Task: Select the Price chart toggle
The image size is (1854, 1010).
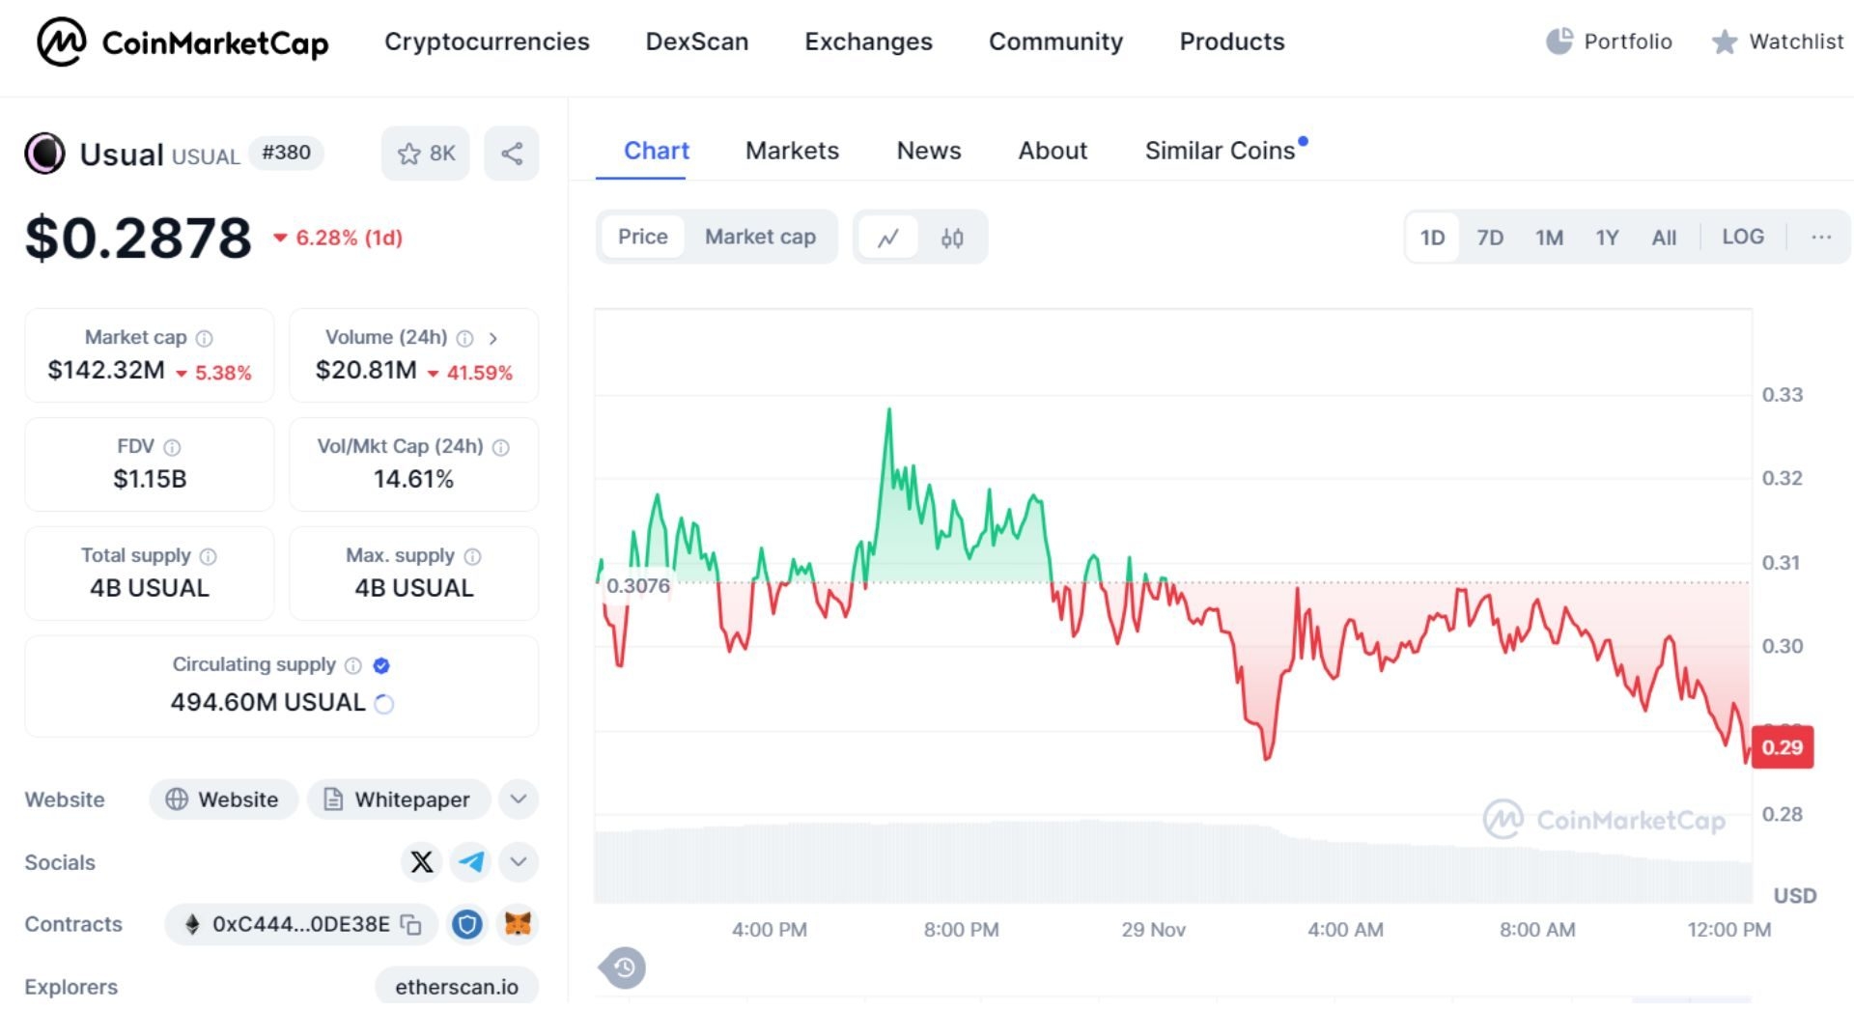Action: click(643, 237)
